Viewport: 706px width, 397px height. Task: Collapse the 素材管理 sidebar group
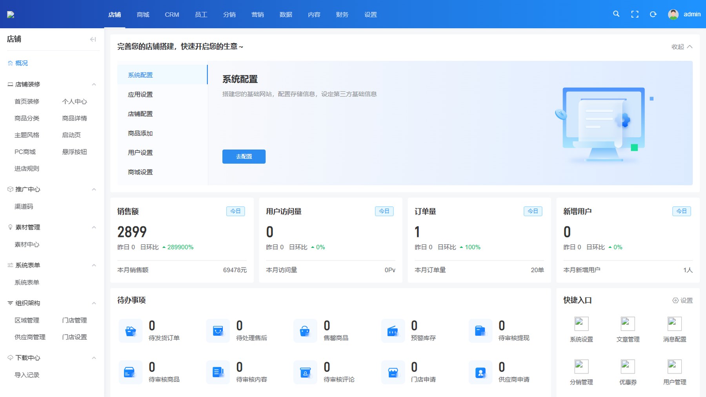click(x=94, y=228)
